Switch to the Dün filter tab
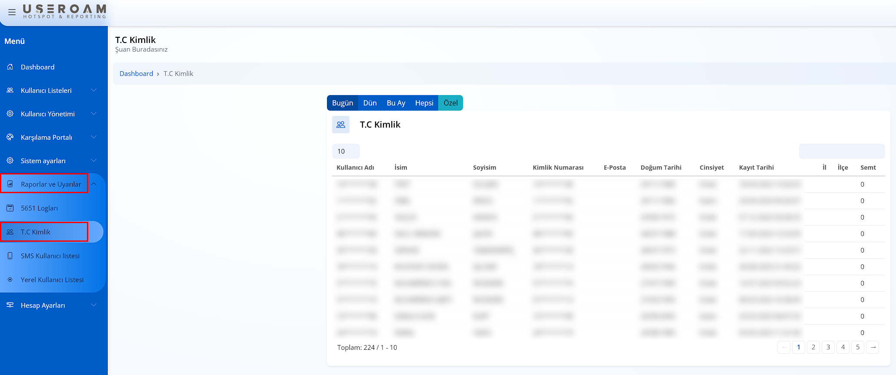 (x=370, y=103)
